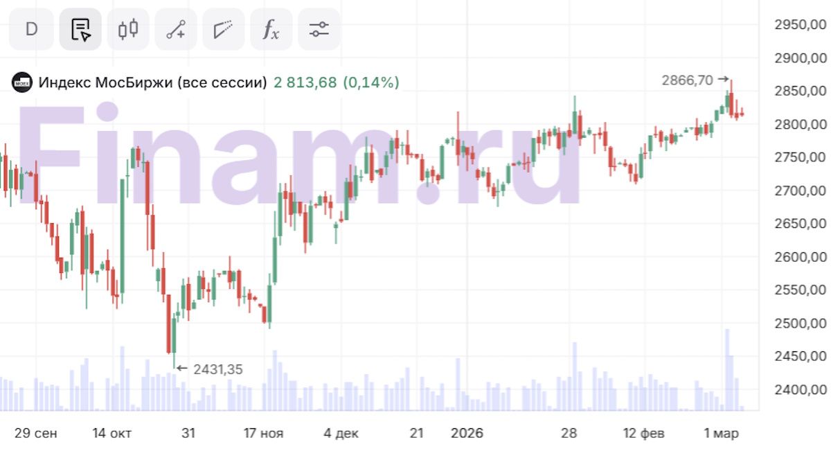
Task: Select the document cursor tool
Action: (x=80, y=29)
